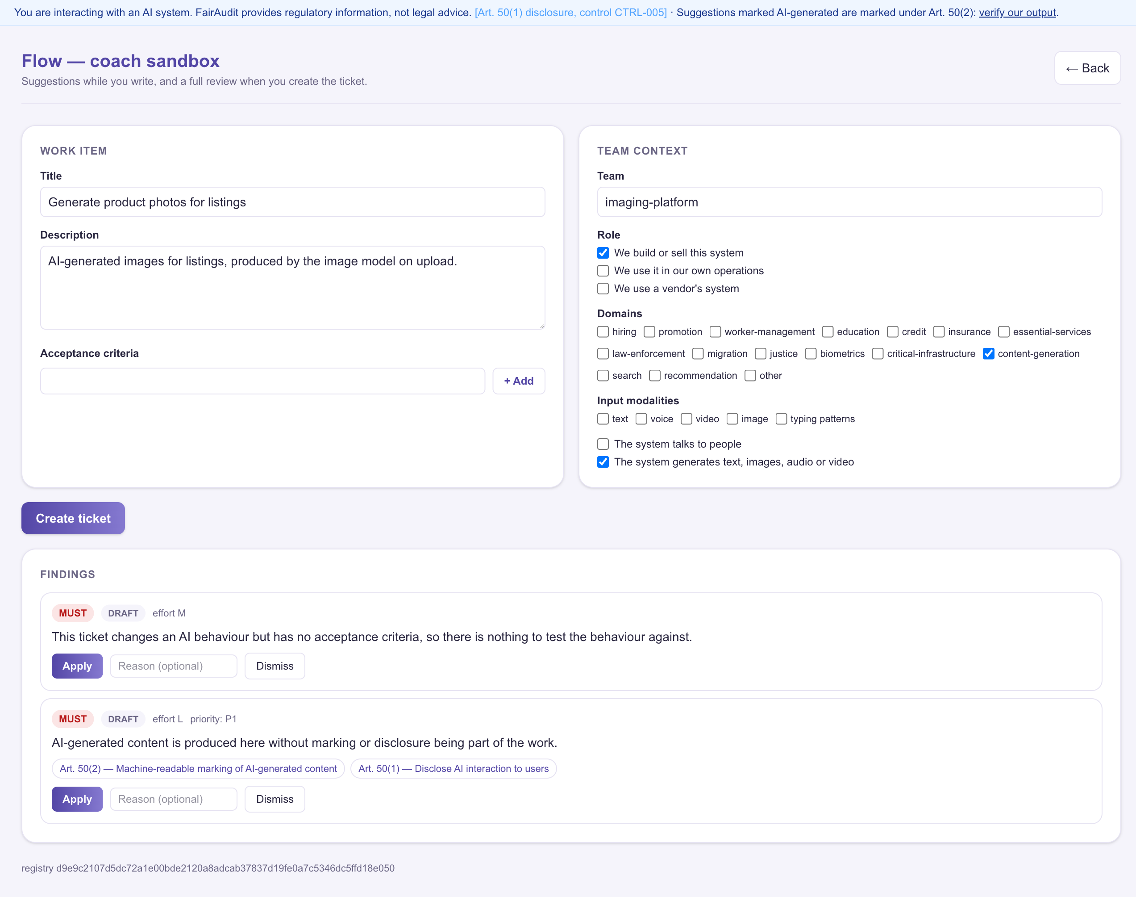The width and height of the screenshot is (1136, 897).
Task: Enable the insurance domain
Action: point(939,332)
